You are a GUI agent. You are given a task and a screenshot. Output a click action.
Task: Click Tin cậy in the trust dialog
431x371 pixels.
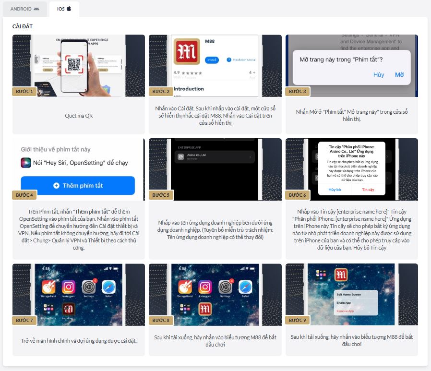[368, 190]
